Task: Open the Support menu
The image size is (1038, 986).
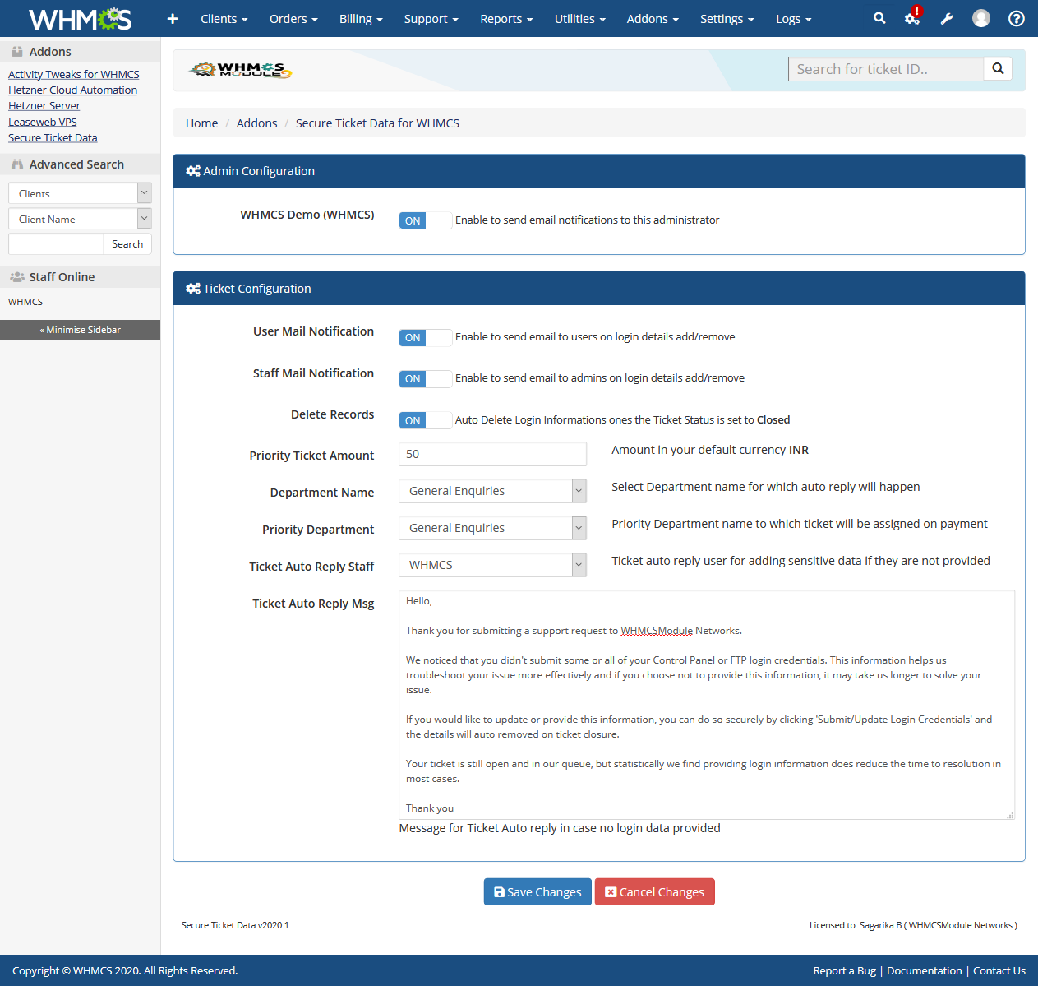Action: [431, 18]
